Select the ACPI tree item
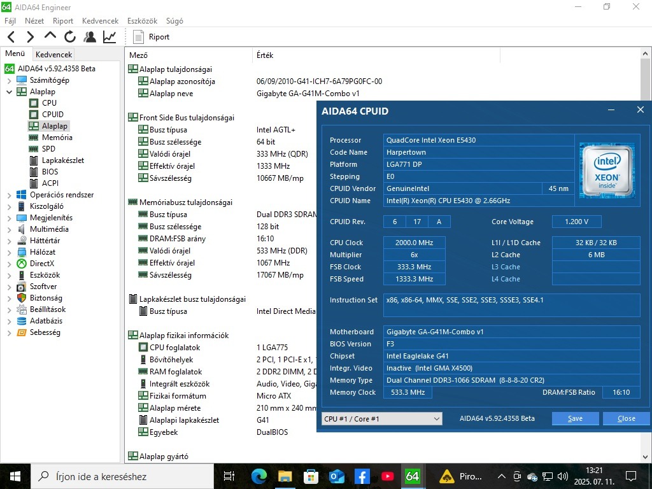The height and width of the screenshot is (489, 652). pos(50,183)
